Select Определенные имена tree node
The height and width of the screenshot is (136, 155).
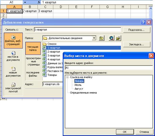pyautogui.click(x=83, y=93)
